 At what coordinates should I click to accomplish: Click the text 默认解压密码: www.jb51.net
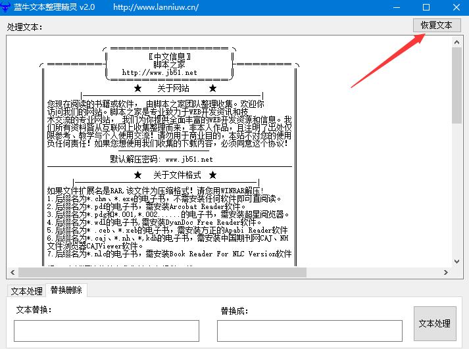(x=161, y=159)
